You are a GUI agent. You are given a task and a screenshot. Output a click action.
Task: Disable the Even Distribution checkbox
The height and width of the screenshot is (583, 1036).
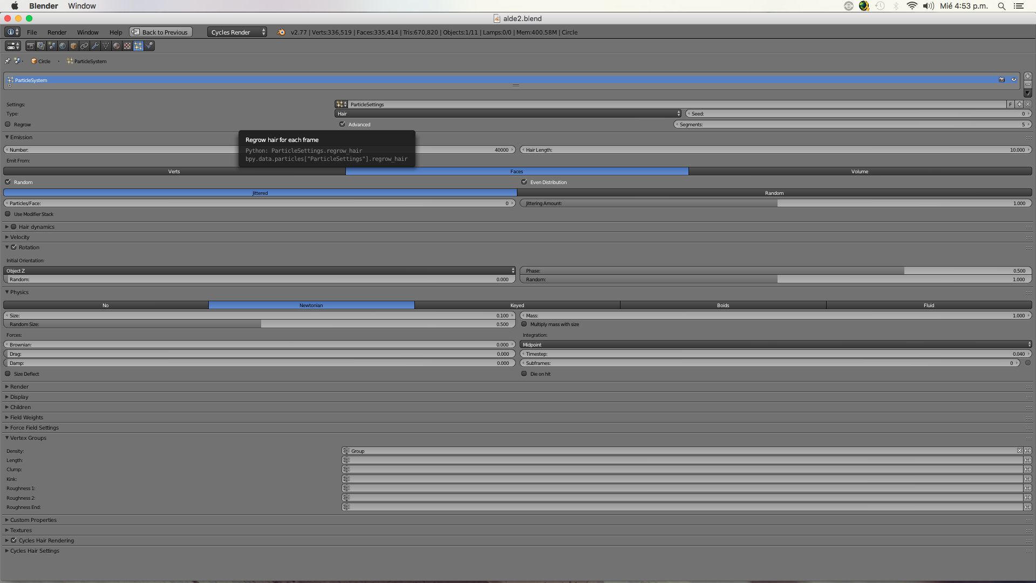[x=524, y=182]
